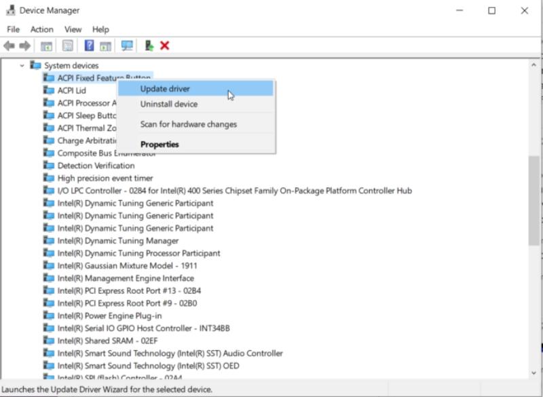Image resolution: width=543 pixels, height=397 pixels.
Task: Click the System devices category icon
Action: point(35,65)
